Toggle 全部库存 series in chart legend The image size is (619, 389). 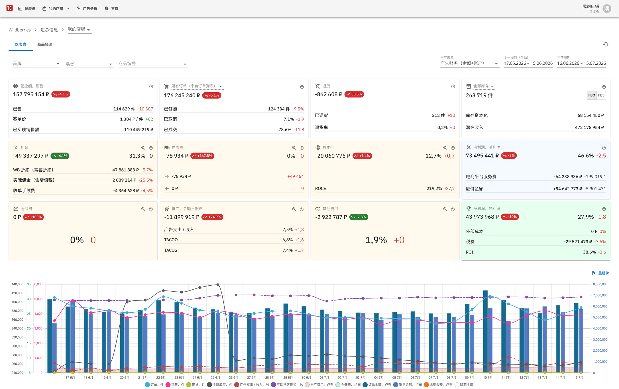219,385
